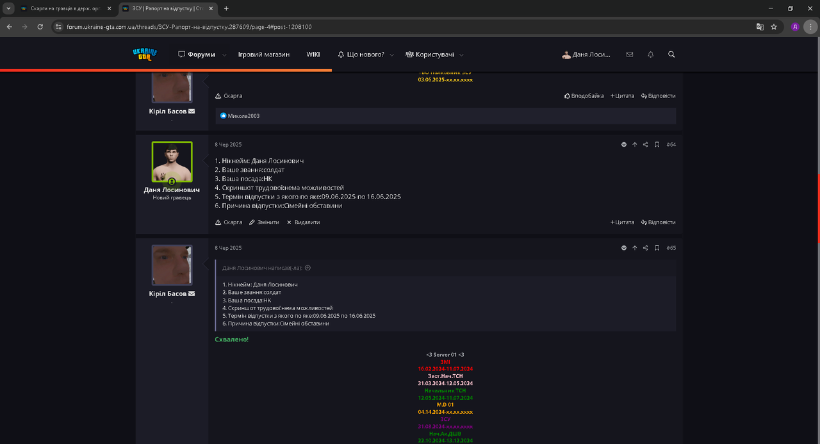The image size is (820, 444).
Task: Open round dropdown icon on post #64
Action: (x=624, y=145)
